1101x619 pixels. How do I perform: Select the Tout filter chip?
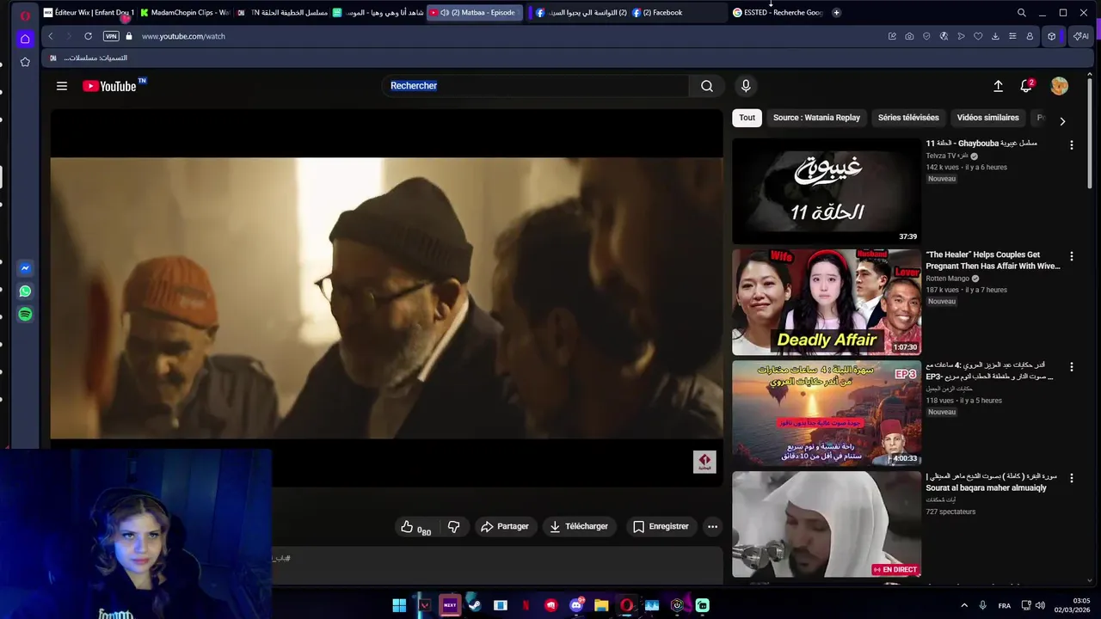point(747,118)
